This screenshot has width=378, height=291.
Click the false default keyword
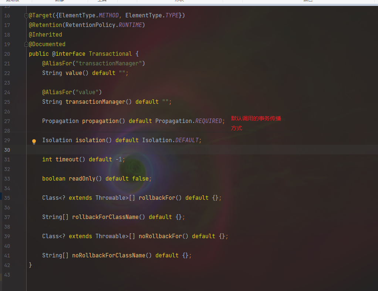click(140, 179)
